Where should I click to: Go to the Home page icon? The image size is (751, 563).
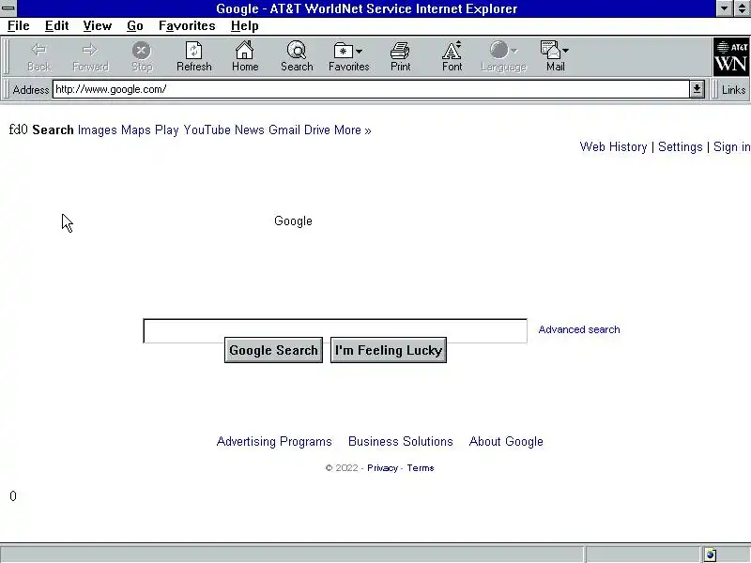[x=245, y=50]
